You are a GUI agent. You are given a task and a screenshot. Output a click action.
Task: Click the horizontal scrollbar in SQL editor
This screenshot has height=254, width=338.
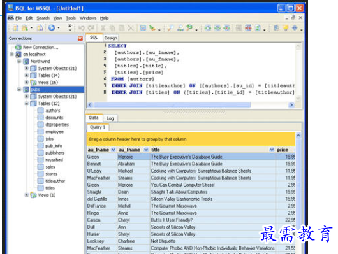tap(172, 105)
